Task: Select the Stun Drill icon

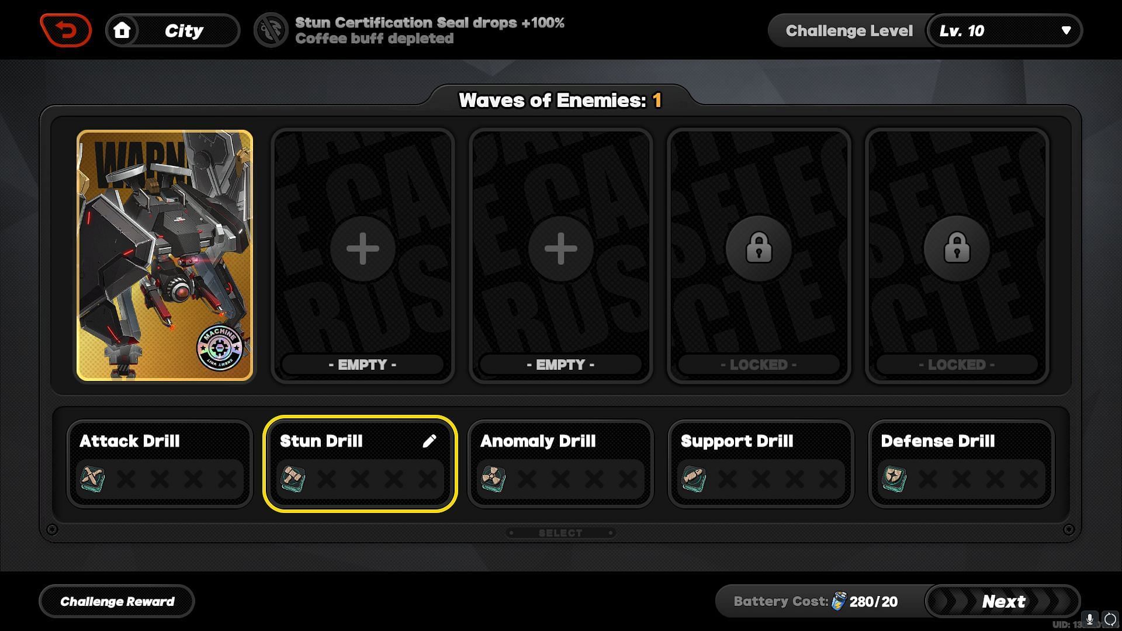Action: (293, 479)
